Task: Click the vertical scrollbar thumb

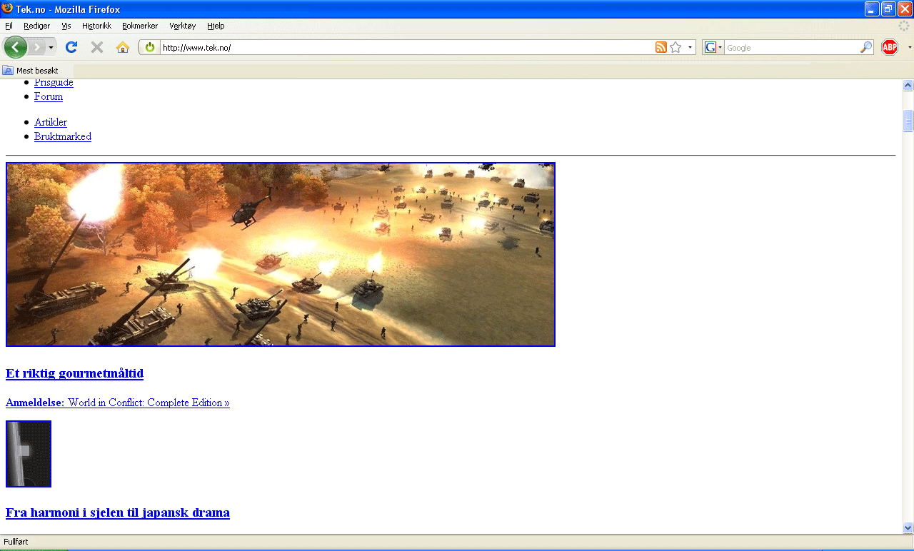Action: 908,121
